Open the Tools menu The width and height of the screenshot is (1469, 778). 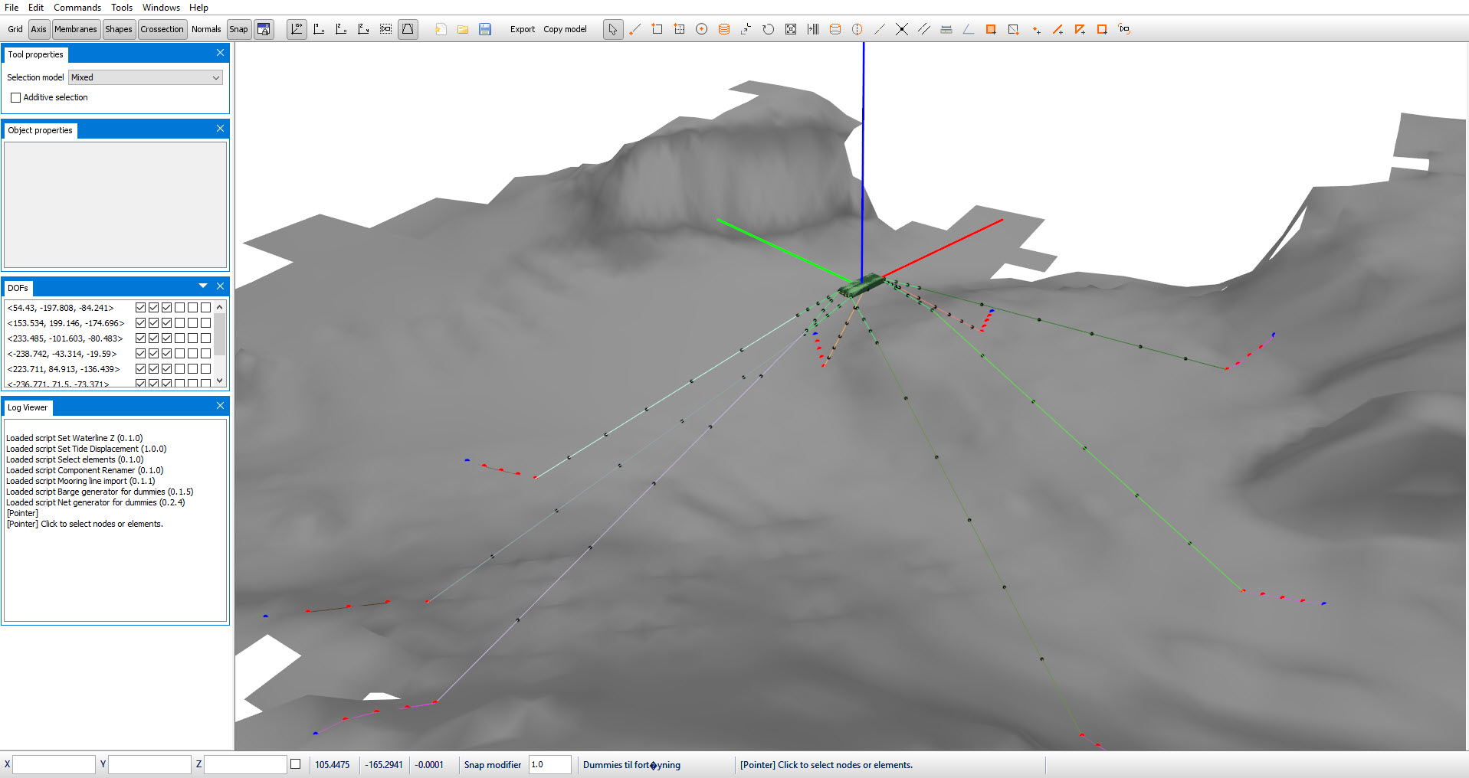pos(122,7)
